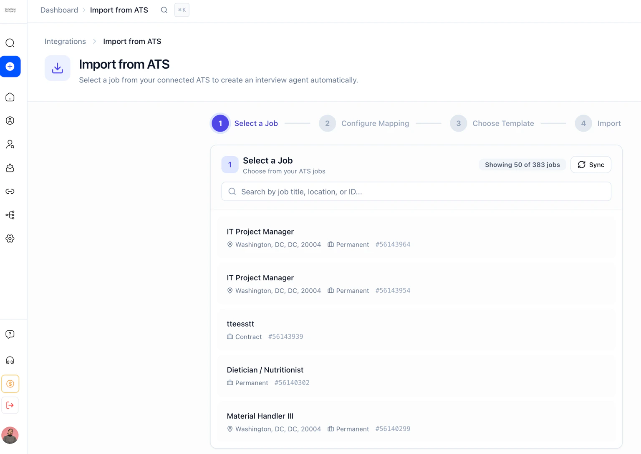
Task: Click Washington location on Material Handler III
Action: [x=274, y=429]
